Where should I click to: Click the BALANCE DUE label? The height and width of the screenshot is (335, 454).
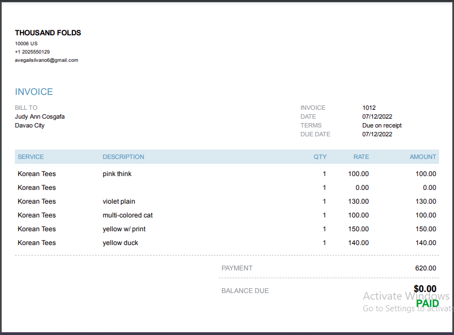coord(245,291)
